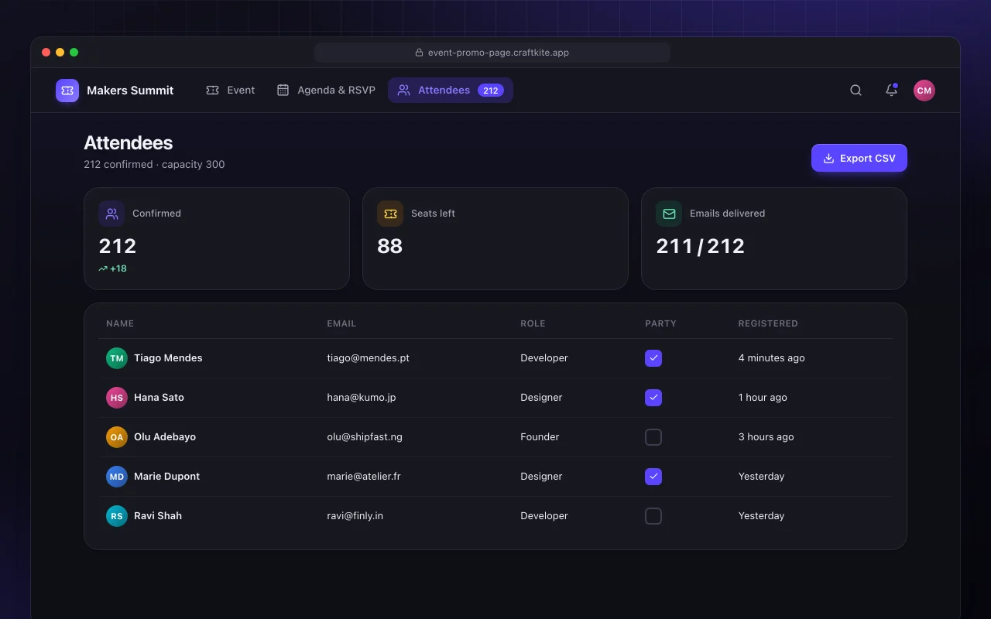
Task: Click the Email column header
Action: 341,323
